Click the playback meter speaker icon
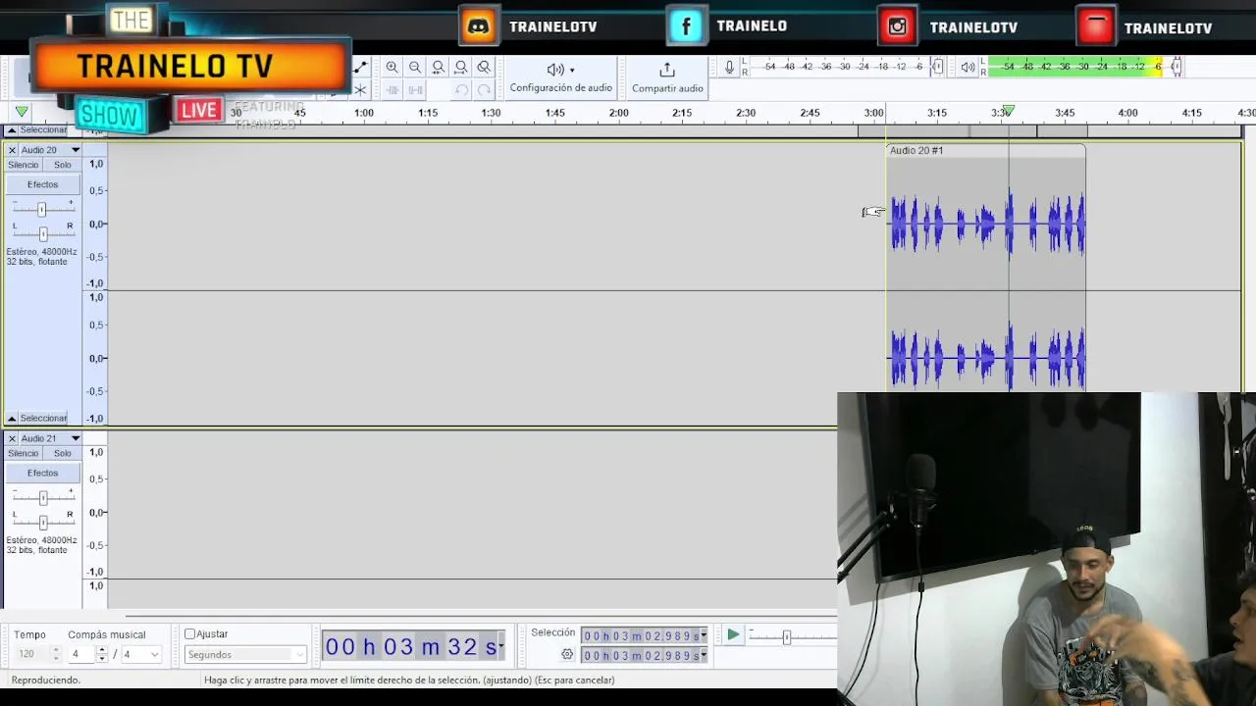 [968, 67]
